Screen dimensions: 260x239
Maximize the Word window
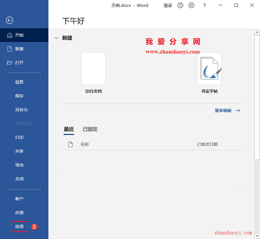(x=236, y=5)
